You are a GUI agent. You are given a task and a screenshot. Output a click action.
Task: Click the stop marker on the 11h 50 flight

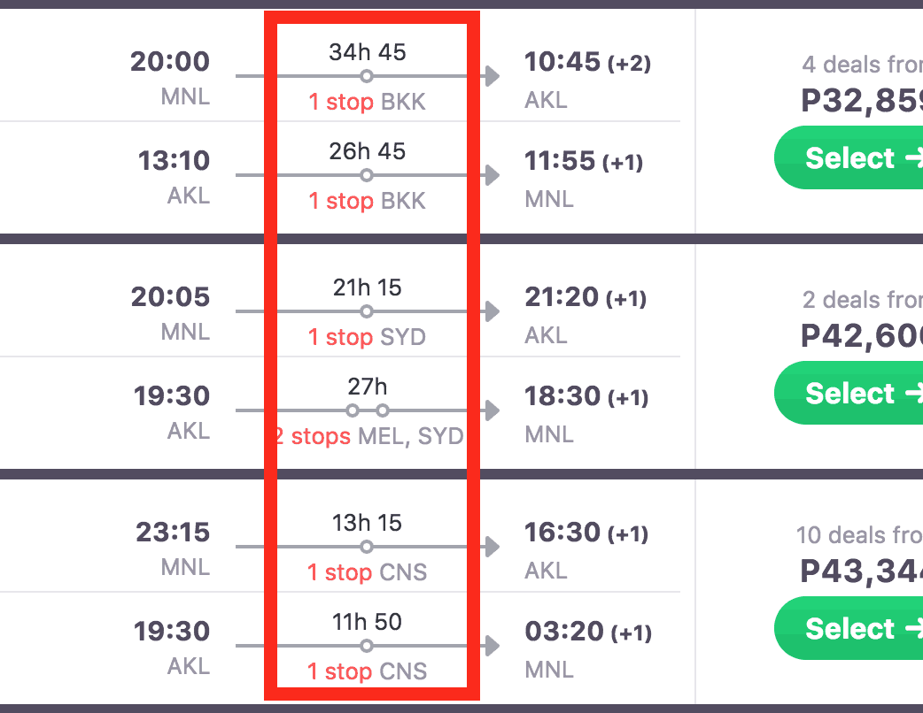[367, 646]
